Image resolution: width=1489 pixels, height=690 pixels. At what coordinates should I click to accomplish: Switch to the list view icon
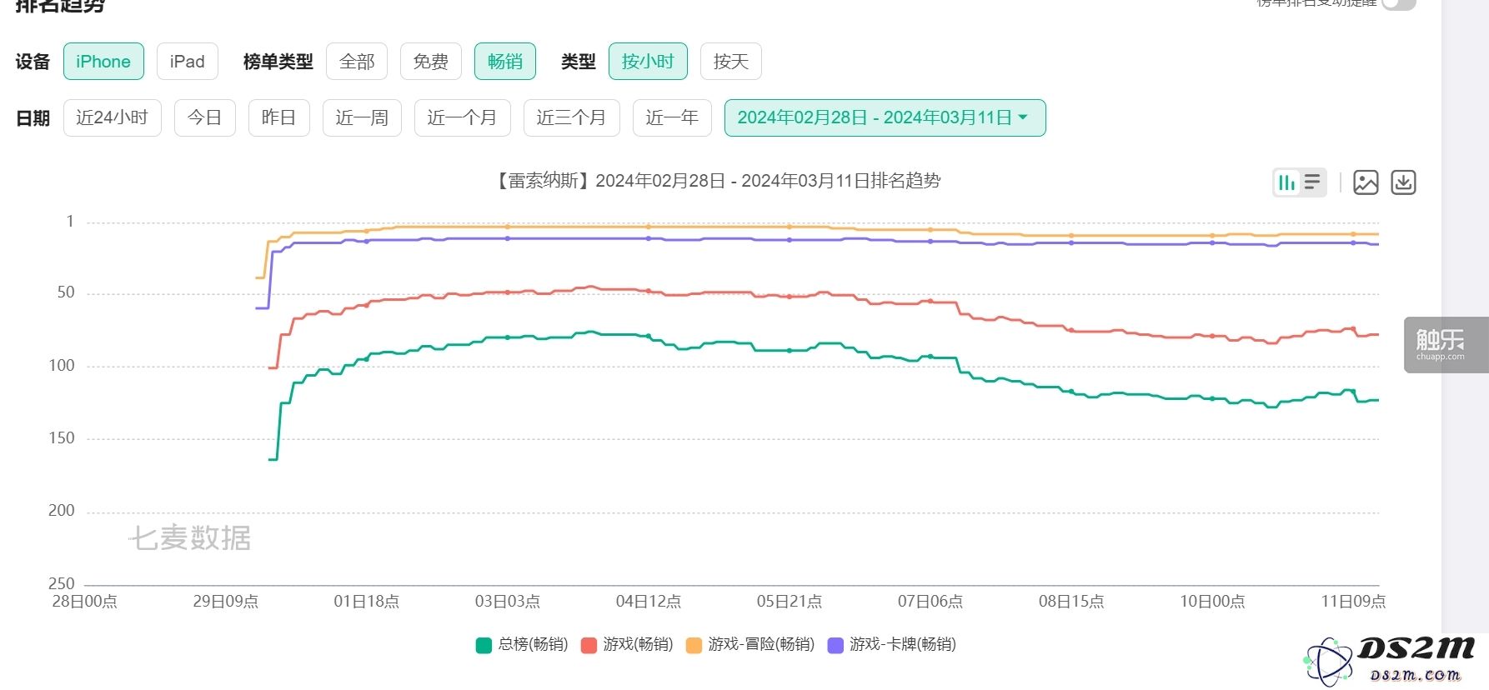[x=1312, y=182]
